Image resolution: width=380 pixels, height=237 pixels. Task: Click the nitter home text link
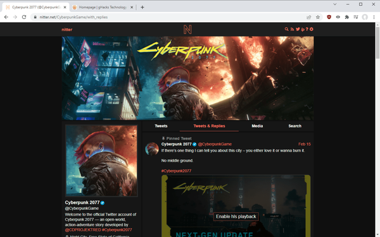67,30
